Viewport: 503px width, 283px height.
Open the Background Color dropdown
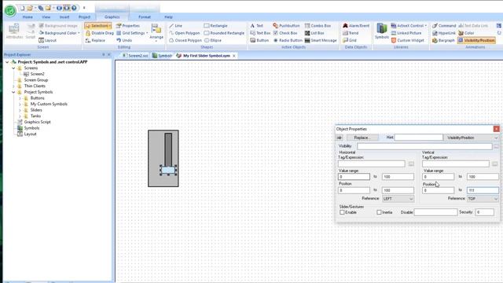pyautogui.click(x=60, y=33)
